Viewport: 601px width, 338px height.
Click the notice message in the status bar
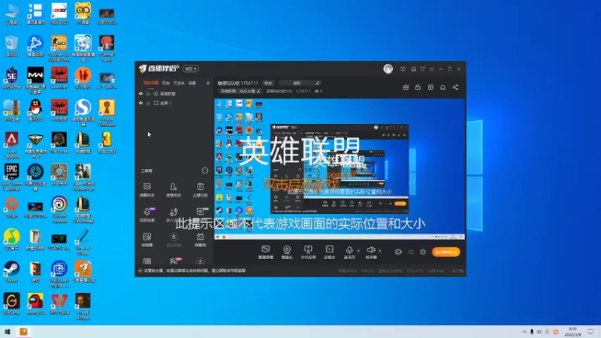[195, 270]
